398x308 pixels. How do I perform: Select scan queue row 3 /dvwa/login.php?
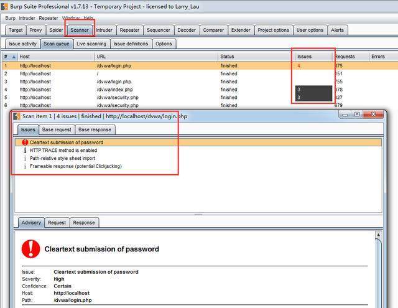(199, 82)
